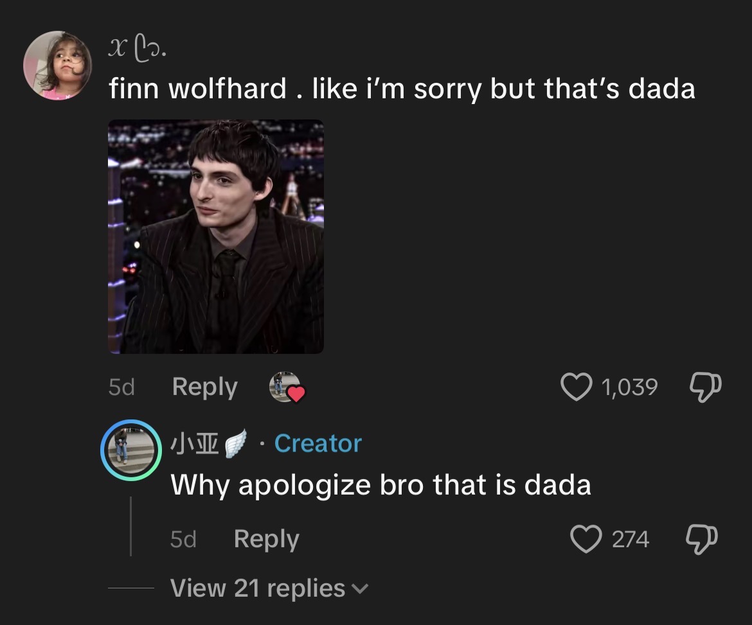Image resolution: width=752 pixels, height=625 pixels.
Task: Like the creator's 'Why apologize' reply
Action: point(586,539)
